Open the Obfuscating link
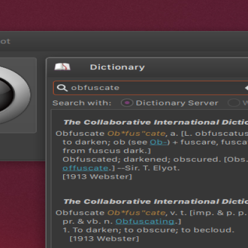 point(145,221)
